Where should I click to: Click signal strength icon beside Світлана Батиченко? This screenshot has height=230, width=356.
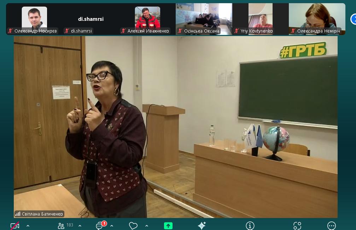17,214
